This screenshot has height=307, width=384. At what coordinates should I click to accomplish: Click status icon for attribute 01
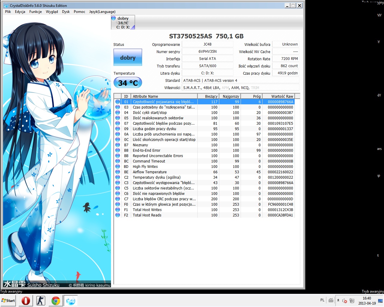click(118, 102)
